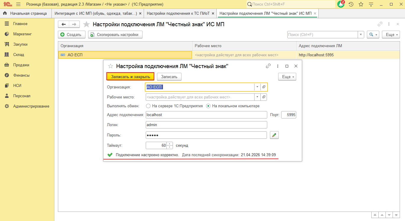Go to home icon on Начальная страница
This screenshot has height=221, width=405.
(5, 13)
